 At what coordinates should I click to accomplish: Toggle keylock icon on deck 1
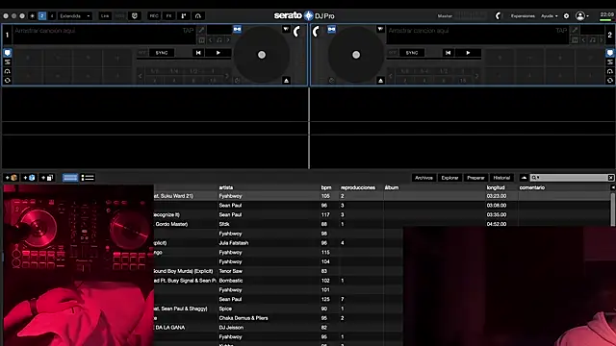coord(219,40)
